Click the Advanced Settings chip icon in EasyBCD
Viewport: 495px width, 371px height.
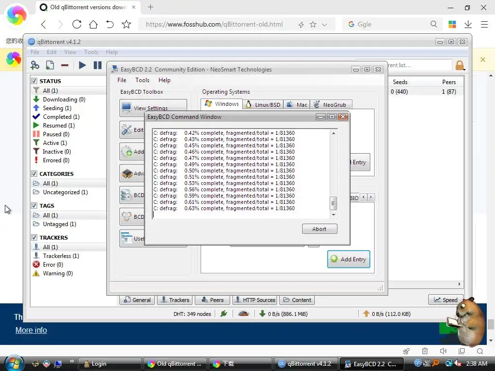(x=127, y=173)
